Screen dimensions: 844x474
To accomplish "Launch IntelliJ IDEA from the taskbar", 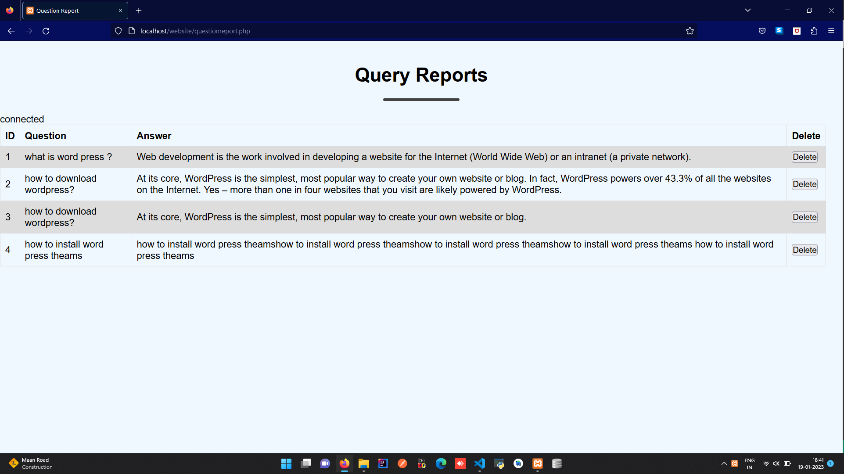I will pos(382,464).
